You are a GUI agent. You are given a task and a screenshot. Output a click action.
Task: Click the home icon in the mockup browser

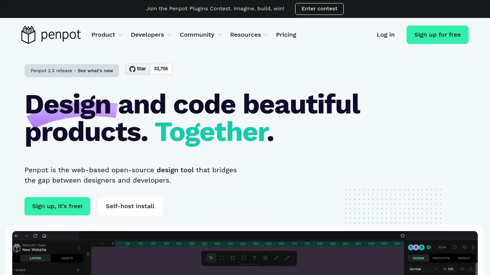tap(44, 236)
